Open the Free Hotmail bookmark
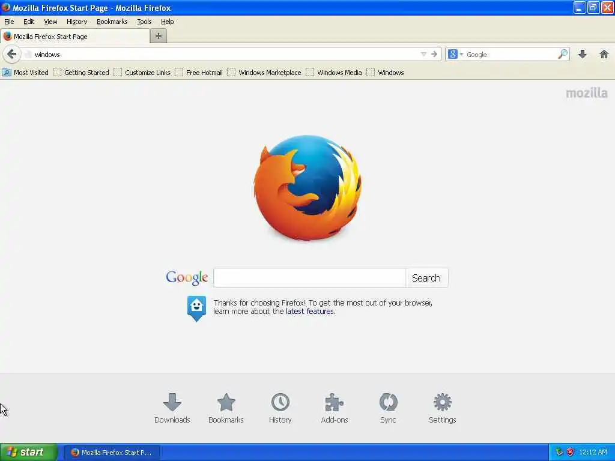The width and height of the screenshot is (615, 461). click(199, 73)
